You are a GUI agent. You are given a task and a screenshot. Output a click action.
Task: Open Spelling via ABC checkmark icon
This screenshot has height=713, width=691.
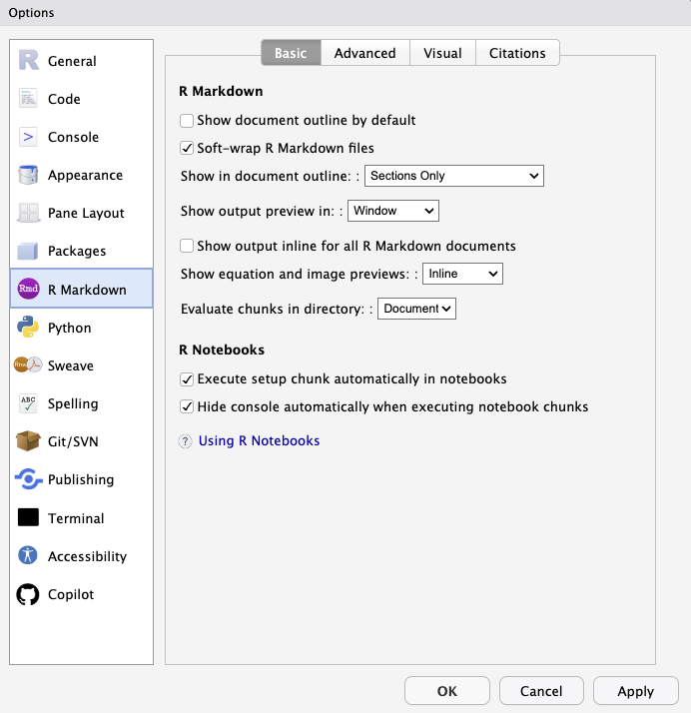[x=28, y=403]
